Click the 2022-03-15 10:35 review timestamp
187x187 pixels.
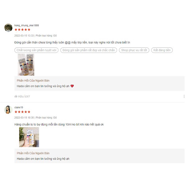(24, 118)
